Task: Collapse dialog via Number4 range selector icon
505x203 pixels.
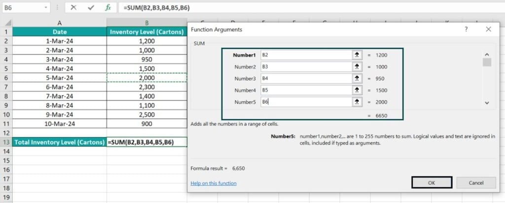Action: 357,90
